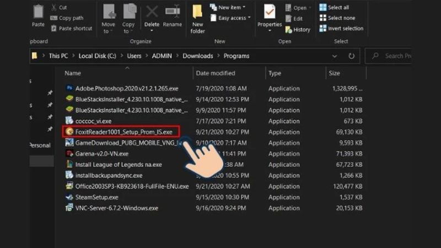Click the installbackupandsync.exe filename

pos(109,175)
